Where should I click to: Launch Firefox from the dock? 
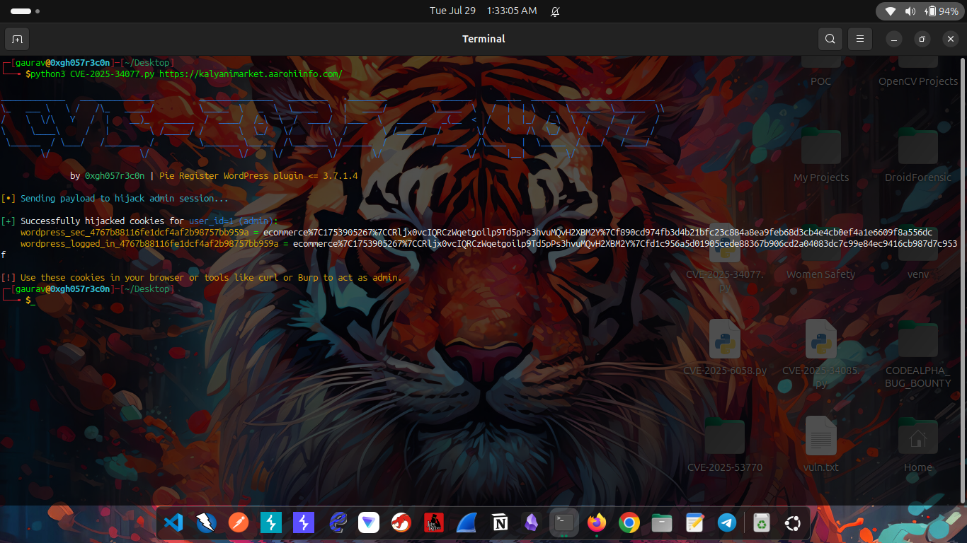tap(597, 522)
